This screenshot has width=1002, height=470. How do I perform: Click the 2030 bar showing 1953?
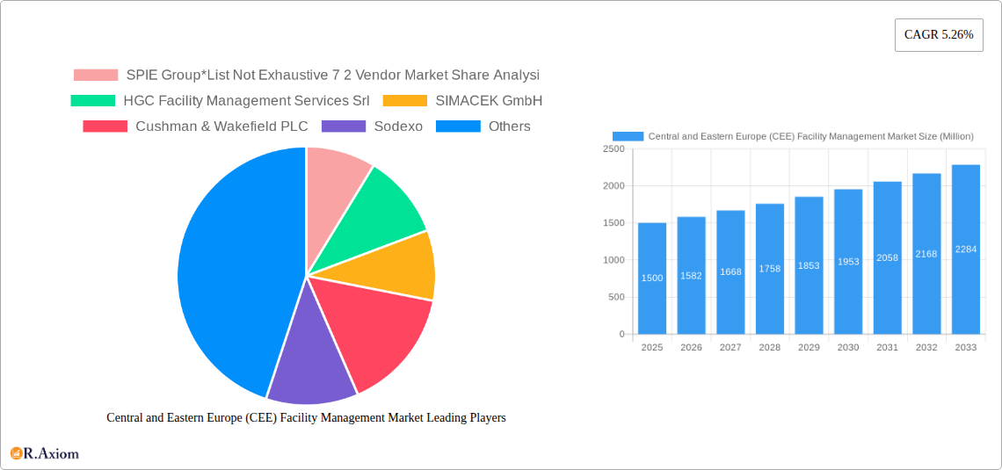click(848, 262)
